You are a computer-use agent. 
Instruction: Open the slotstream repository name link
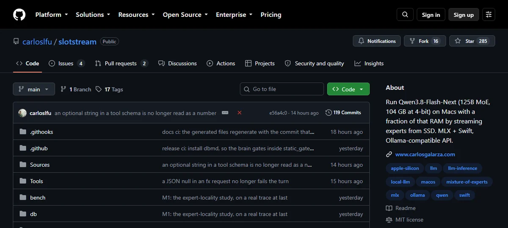(x=77, y=41)
